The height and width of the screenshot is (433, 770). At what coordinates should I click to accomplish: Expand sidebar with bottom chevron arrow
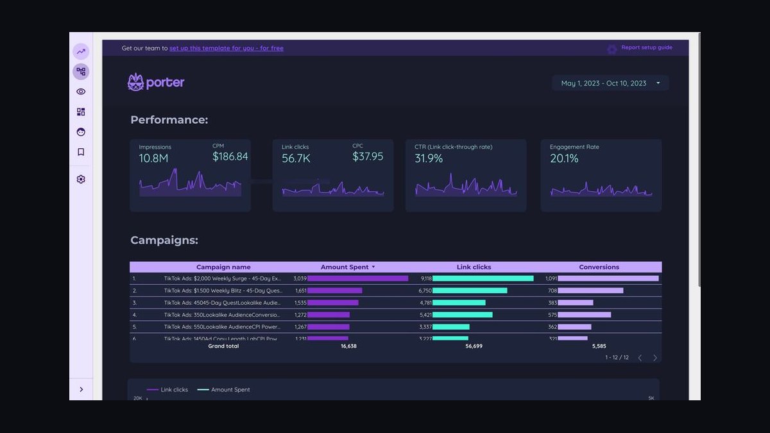click(x=81, y=389)
